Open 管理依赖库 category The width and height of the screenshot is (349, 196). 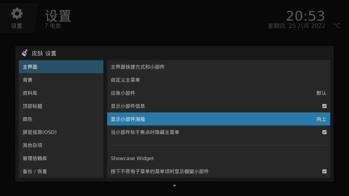61,158
